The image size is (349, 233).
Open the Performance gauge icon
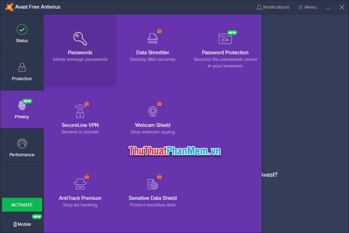(22, 144)
